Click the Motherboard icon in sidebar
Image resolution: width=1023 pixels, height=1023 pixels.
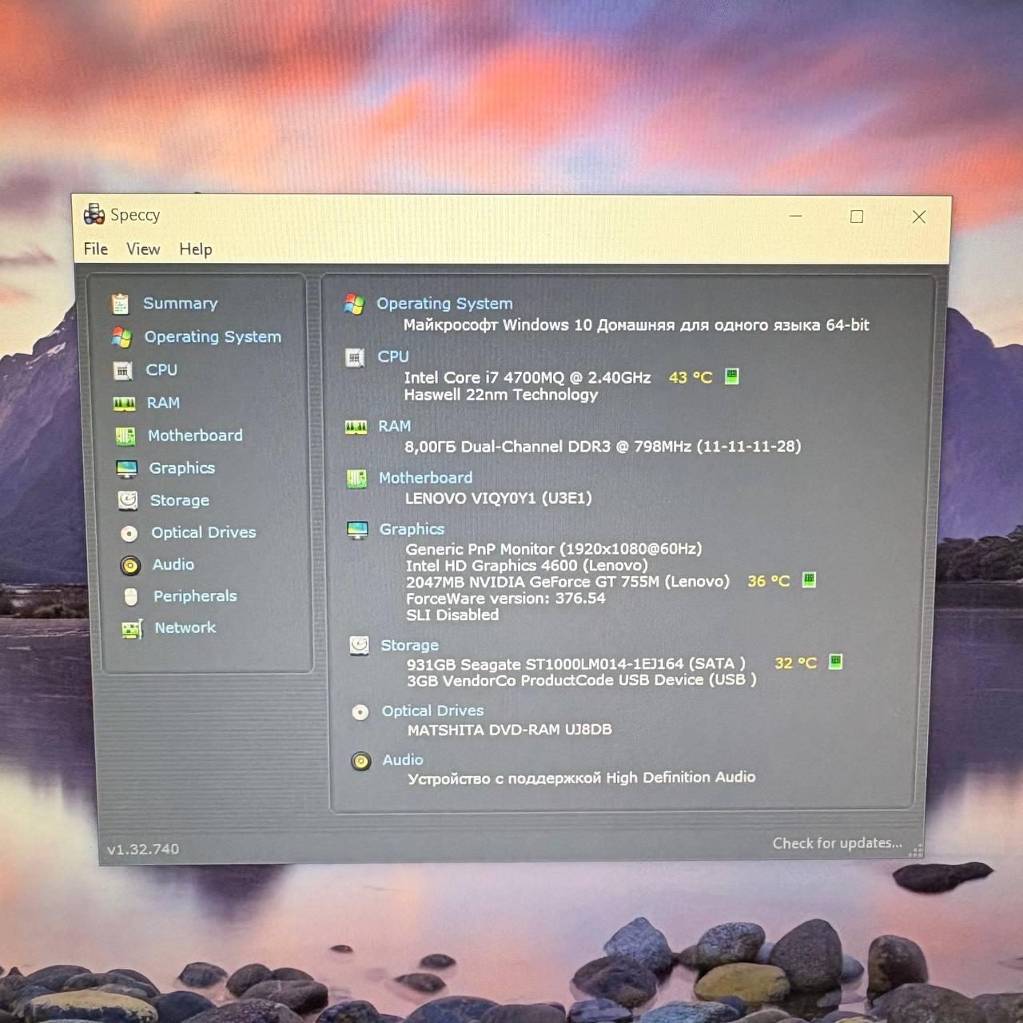(125, 436)
